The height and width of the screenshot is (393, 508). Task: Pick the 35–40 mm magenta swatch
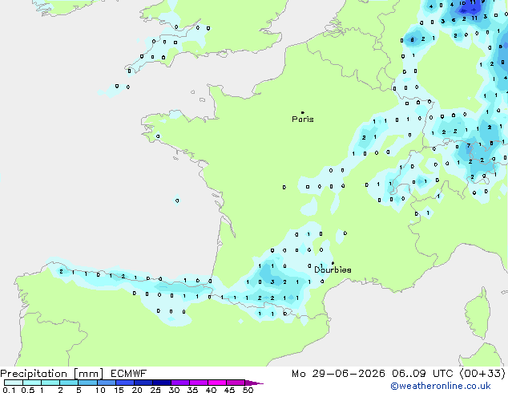(x=198, y=383)
